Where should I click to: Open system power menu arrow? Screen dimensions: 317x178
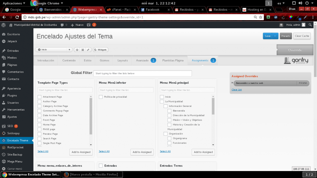[313, 3]
